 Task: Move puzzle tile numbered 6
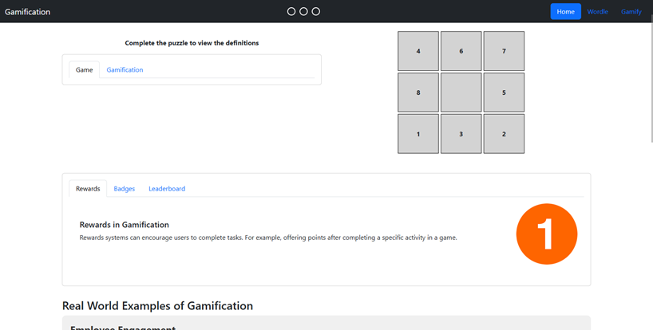pyautogui.click(x=461, y=51)
